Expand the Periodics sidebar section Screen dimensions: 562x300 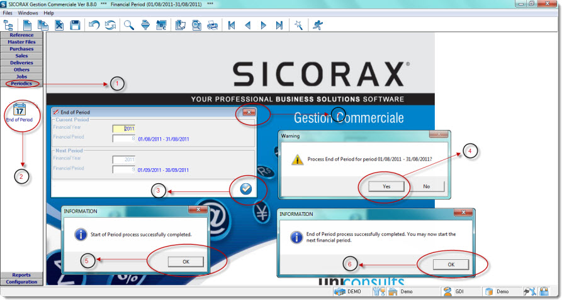click(21, 83)
